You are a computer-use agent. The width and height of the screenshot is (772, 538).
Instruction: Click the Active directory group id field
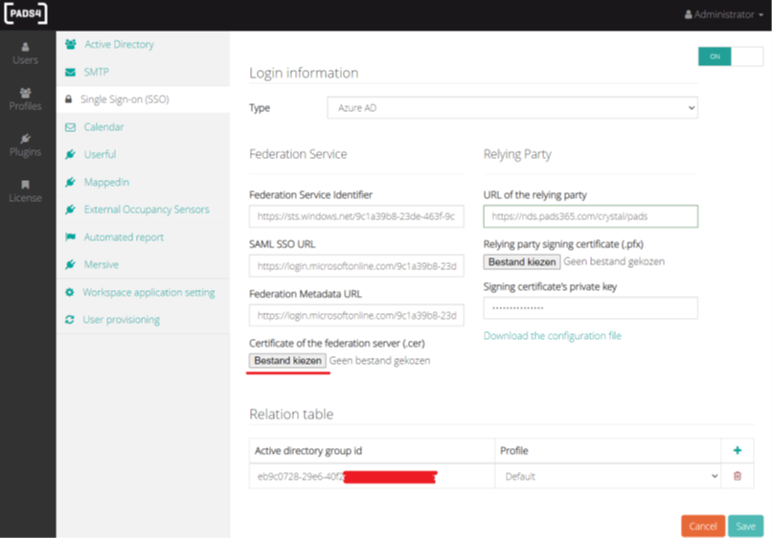pyautogui.click(x=372, y=476)
